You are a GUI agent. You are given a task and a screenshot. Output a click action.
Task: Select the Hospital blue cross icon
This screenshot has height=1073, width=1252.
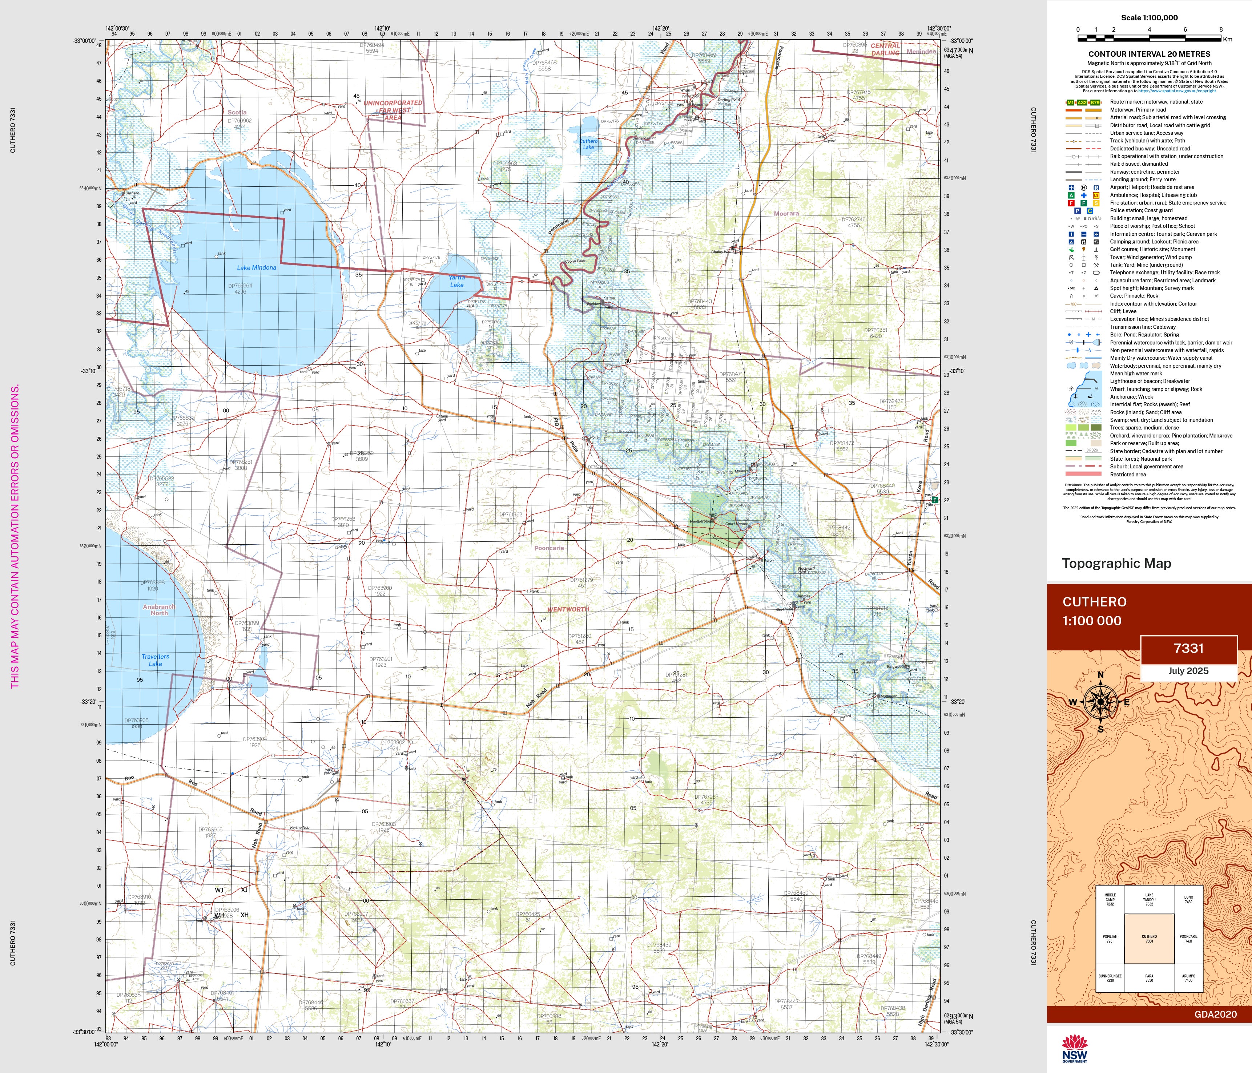coord(1083,195)
